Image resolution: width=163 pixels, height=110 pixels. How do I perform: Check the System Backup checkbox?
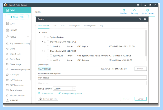[x=45, y=37]
